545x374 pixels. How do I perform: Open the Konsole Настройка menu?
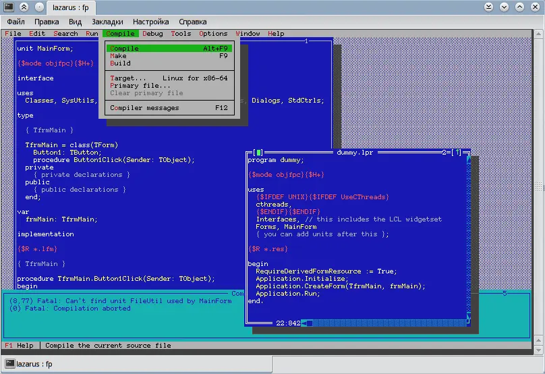(x=151, y=22)
